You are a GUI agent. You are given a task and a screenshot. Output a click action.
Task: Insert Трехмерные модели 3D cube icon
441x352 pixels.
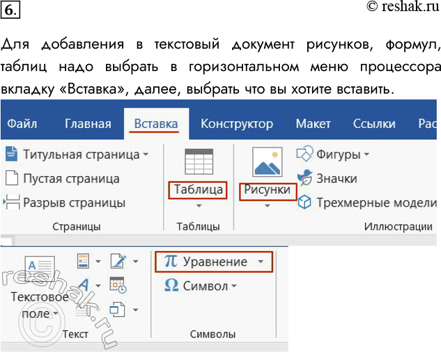(304, 202)
